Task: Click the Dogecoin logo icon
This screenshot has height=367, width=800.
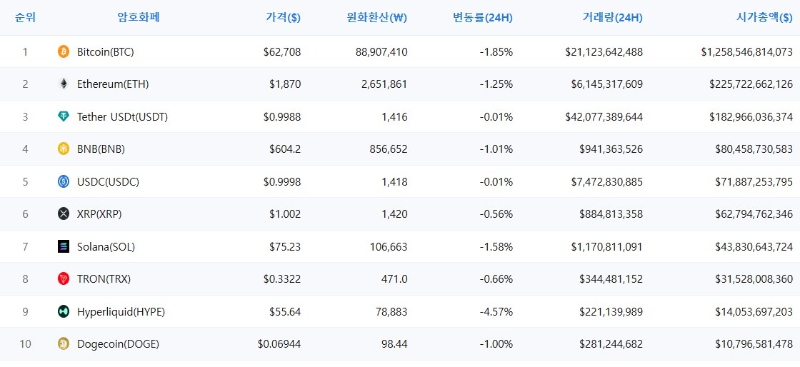Action: [64, 344]
